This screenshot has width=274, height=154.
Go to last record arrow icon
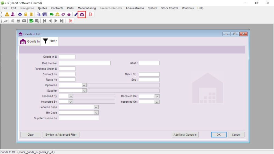[62, 21]
